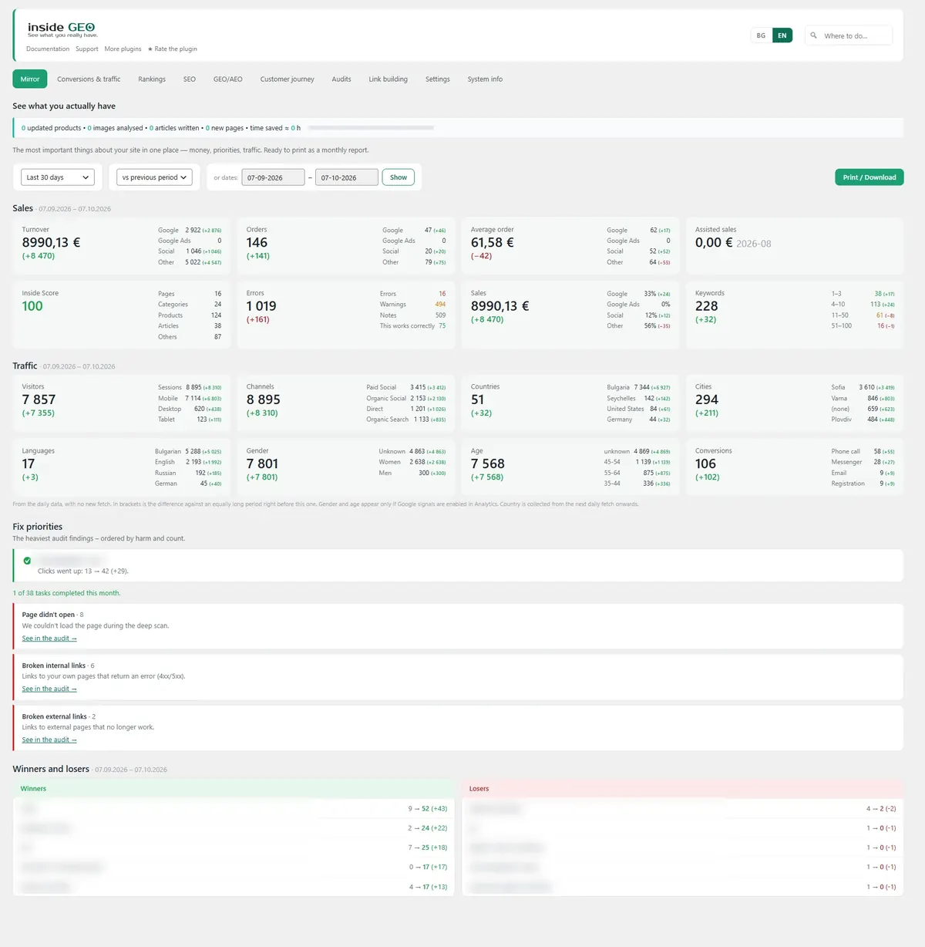
Task: Click the Where to do search field
Action: [x=849, y=35]
